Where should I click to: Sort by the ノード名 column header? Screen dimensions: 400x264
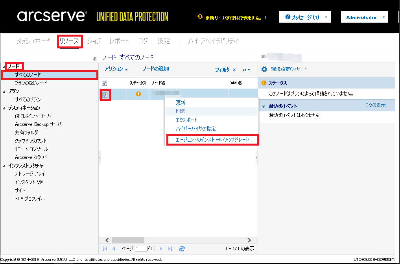pos(159,83)
